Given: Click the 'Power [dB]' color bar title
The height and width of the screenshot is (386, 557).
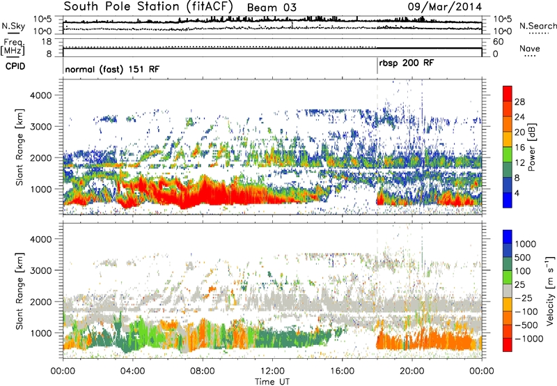Looking at the screenshot, I should (x=531, y=147).
